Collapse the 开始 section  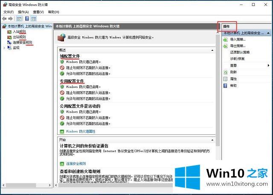point(212,140)
